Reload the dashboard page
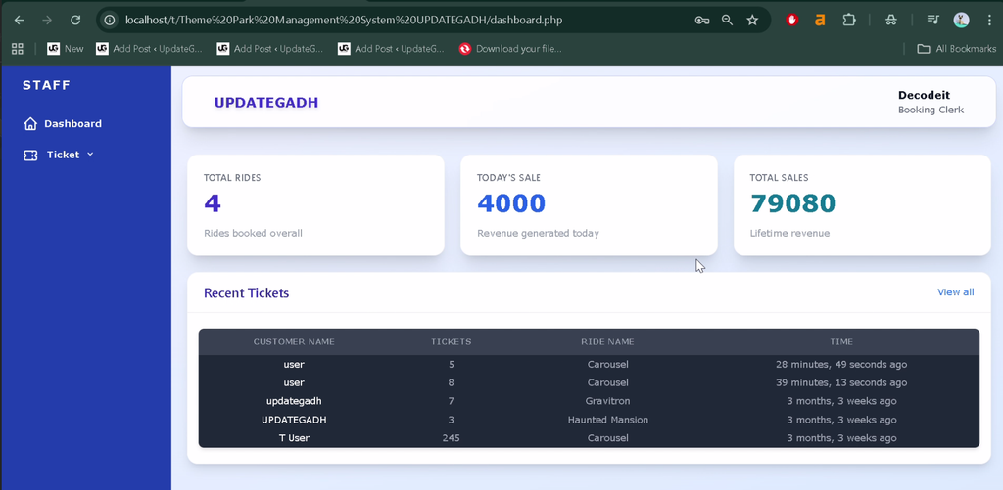 [75, 21]
